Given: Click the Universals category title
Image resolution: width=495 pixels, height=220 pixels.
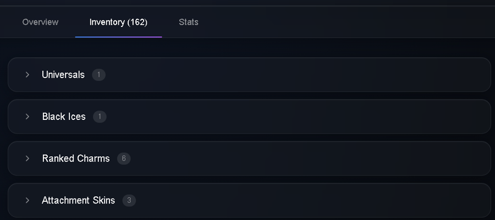Looking at the screenshot, I should click(63, 75).
